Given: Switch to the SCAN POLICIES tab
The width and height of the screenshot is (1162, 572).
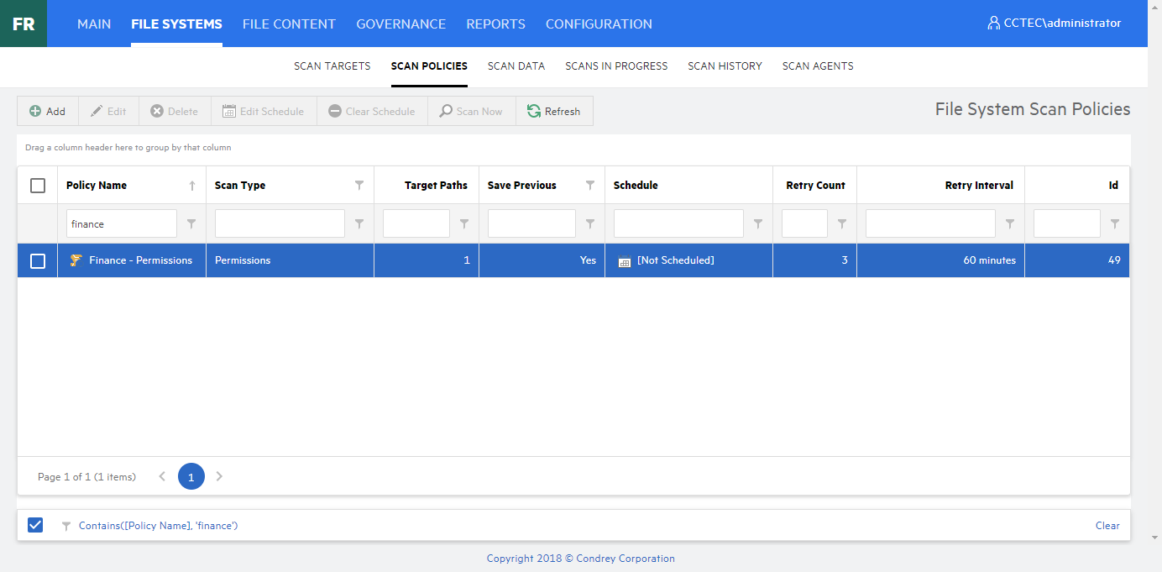Looking at the screenshot, I should (429, 66).
